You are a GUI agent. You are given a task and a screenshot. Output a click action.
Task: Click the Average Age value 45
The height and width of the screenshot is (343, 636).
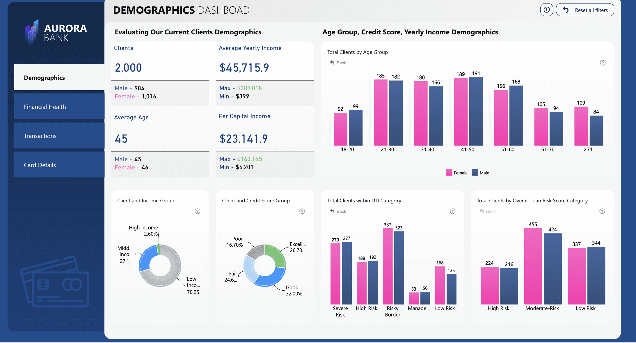(x=121, y=139)
